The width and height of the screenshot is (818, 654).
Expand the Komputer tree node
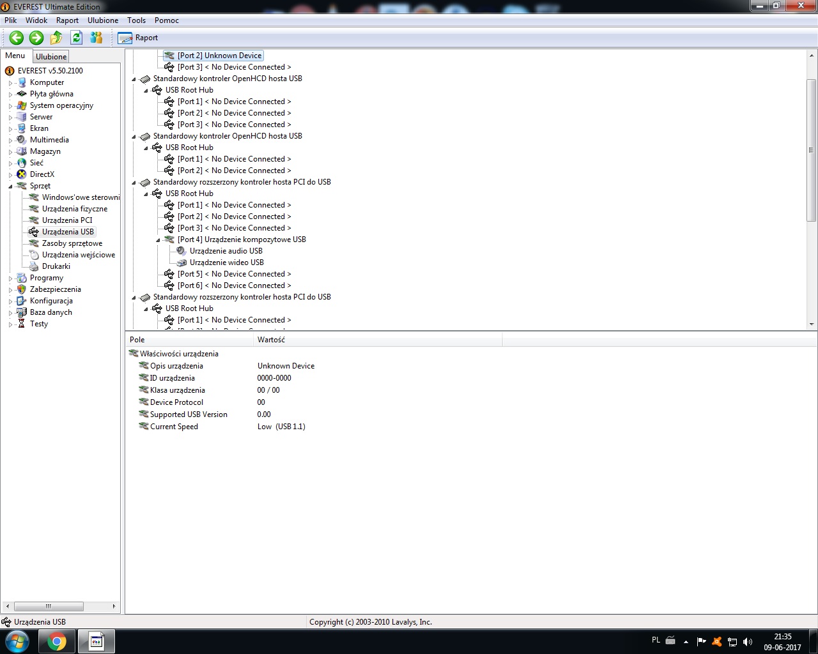click(10, 83)
